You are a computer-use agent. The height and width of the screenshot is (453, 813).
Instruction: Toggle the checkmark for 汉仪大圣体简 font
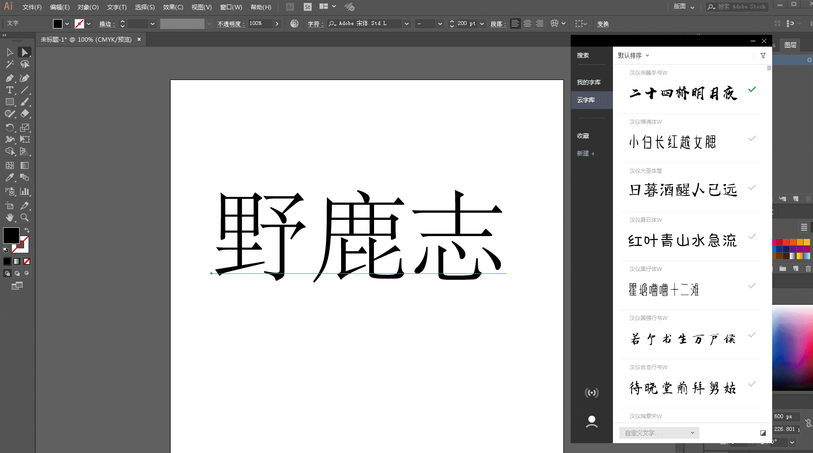click(752, 187)
